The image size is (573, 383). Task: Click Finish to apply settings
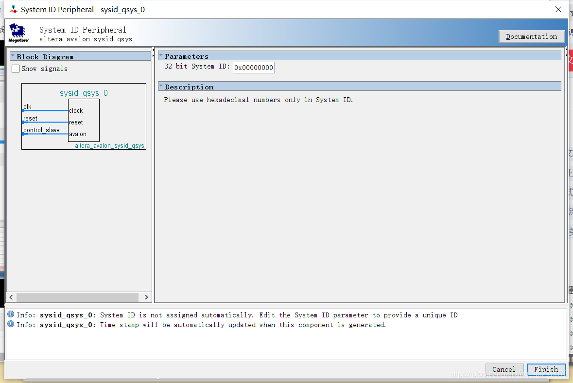(546, 369)
